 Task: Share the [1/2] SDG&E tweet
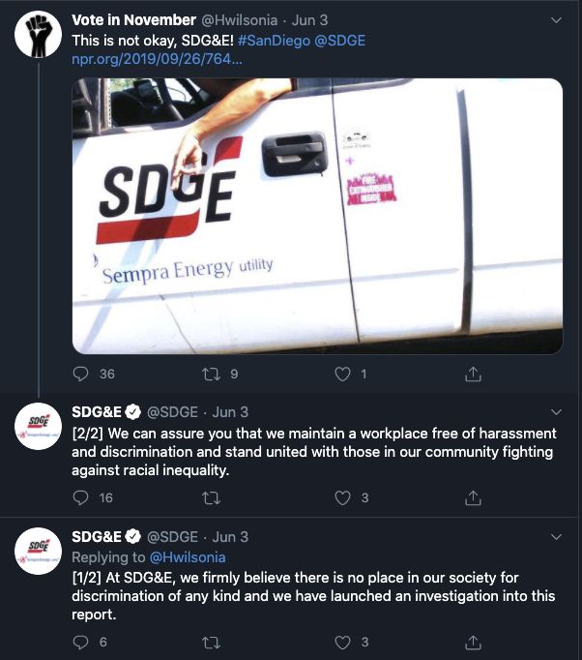click(x=473, y=642)
